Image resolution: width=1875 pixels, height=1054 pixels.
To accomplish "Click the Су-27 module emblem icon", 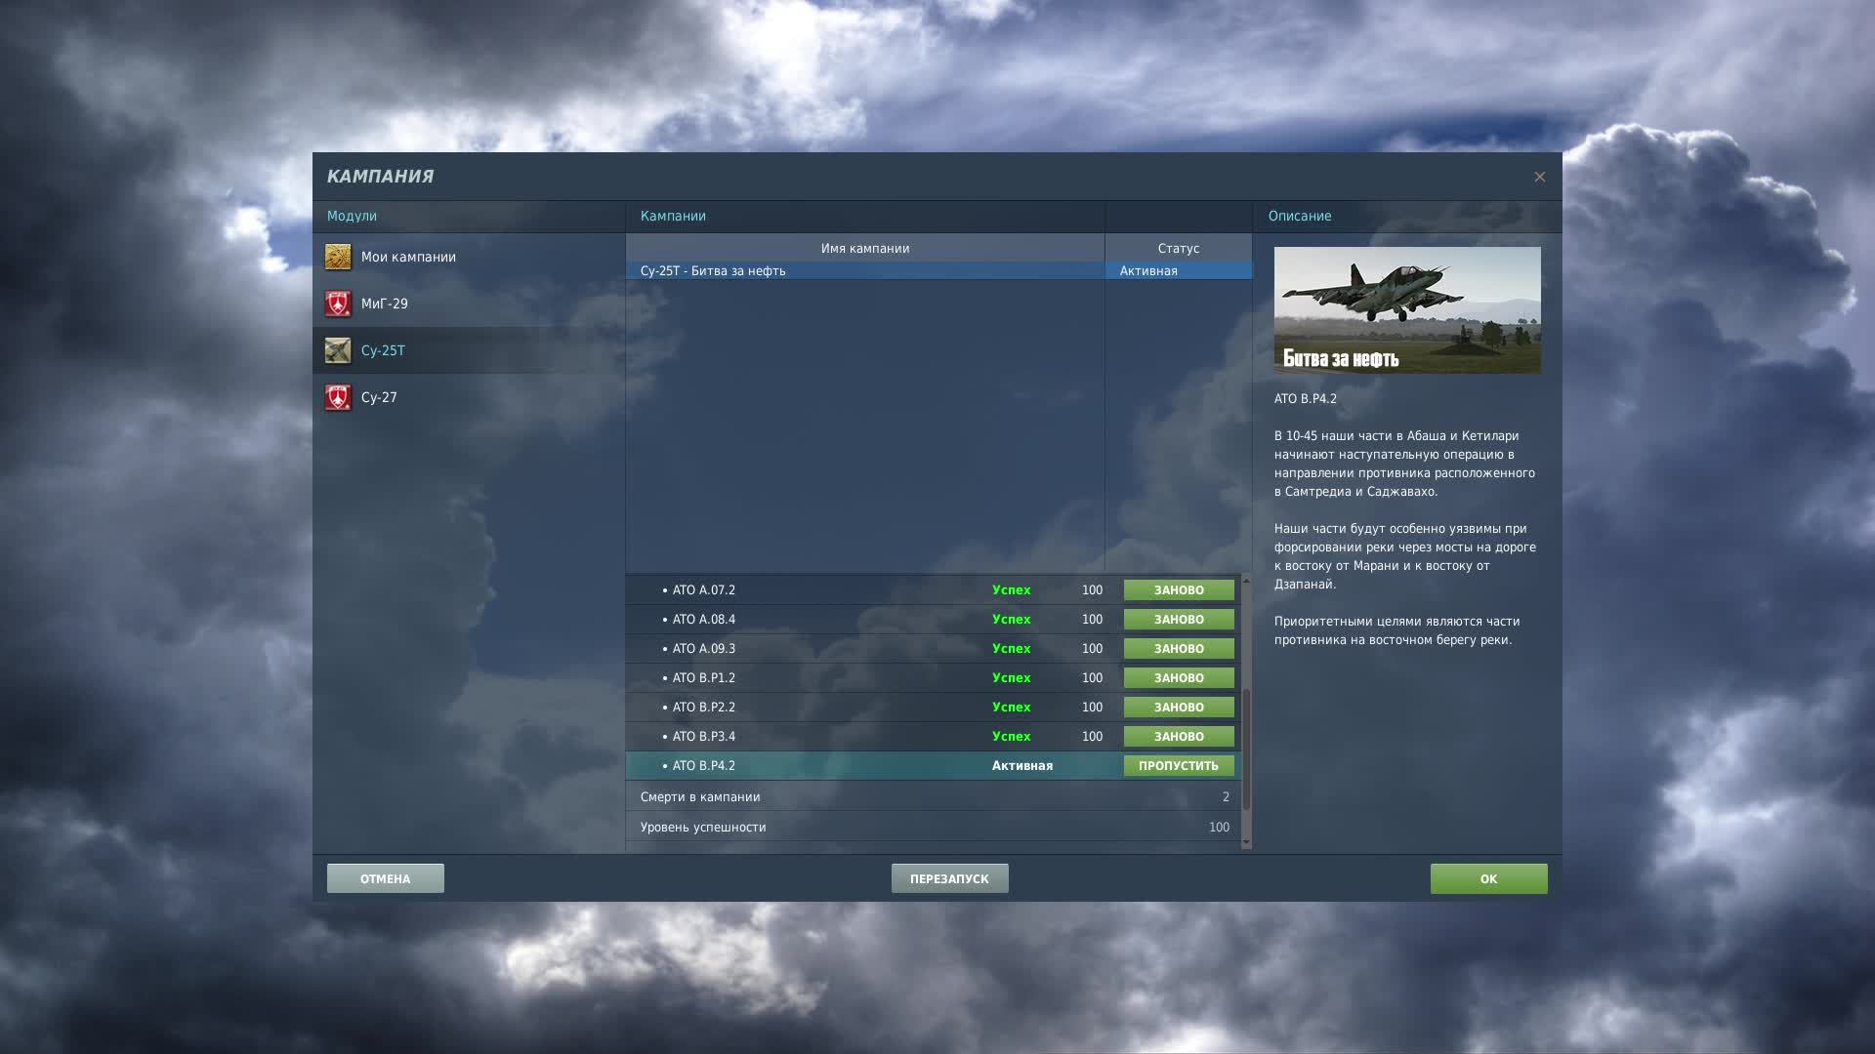I will [x=338, y=397].
